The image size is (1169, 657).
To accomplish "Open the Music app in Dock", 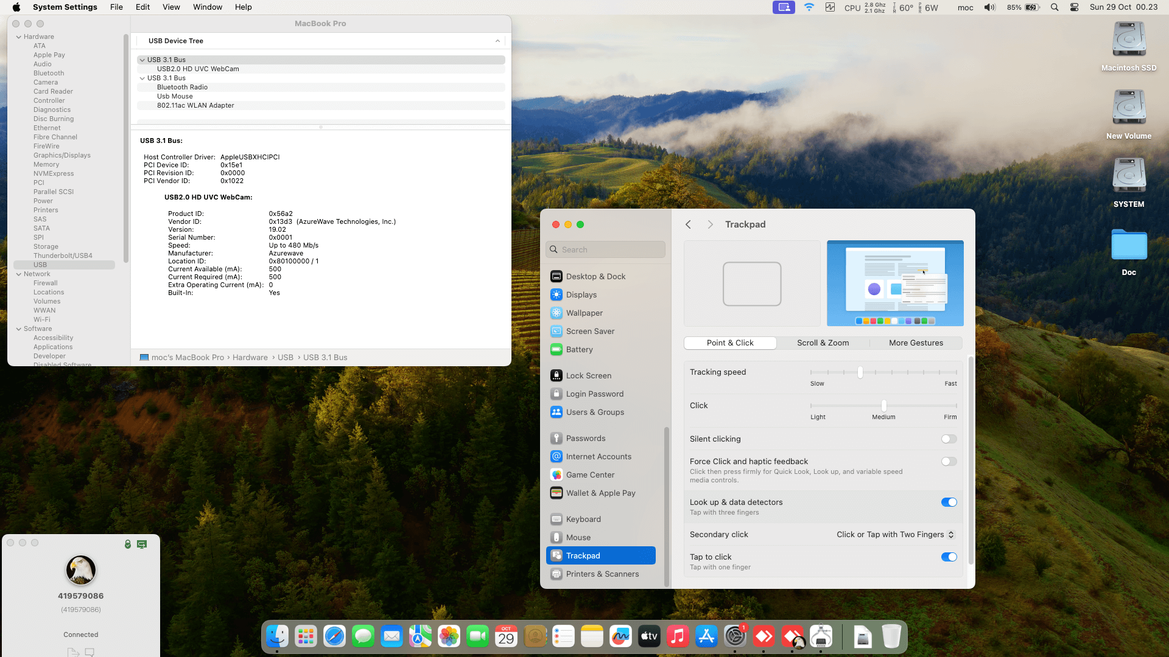I will (x=677, y=636).
